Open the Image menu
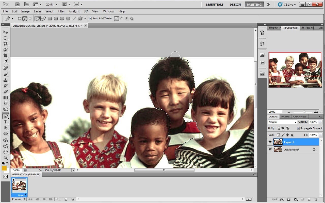This screenshot has height=203, width=325. point(25,11)
